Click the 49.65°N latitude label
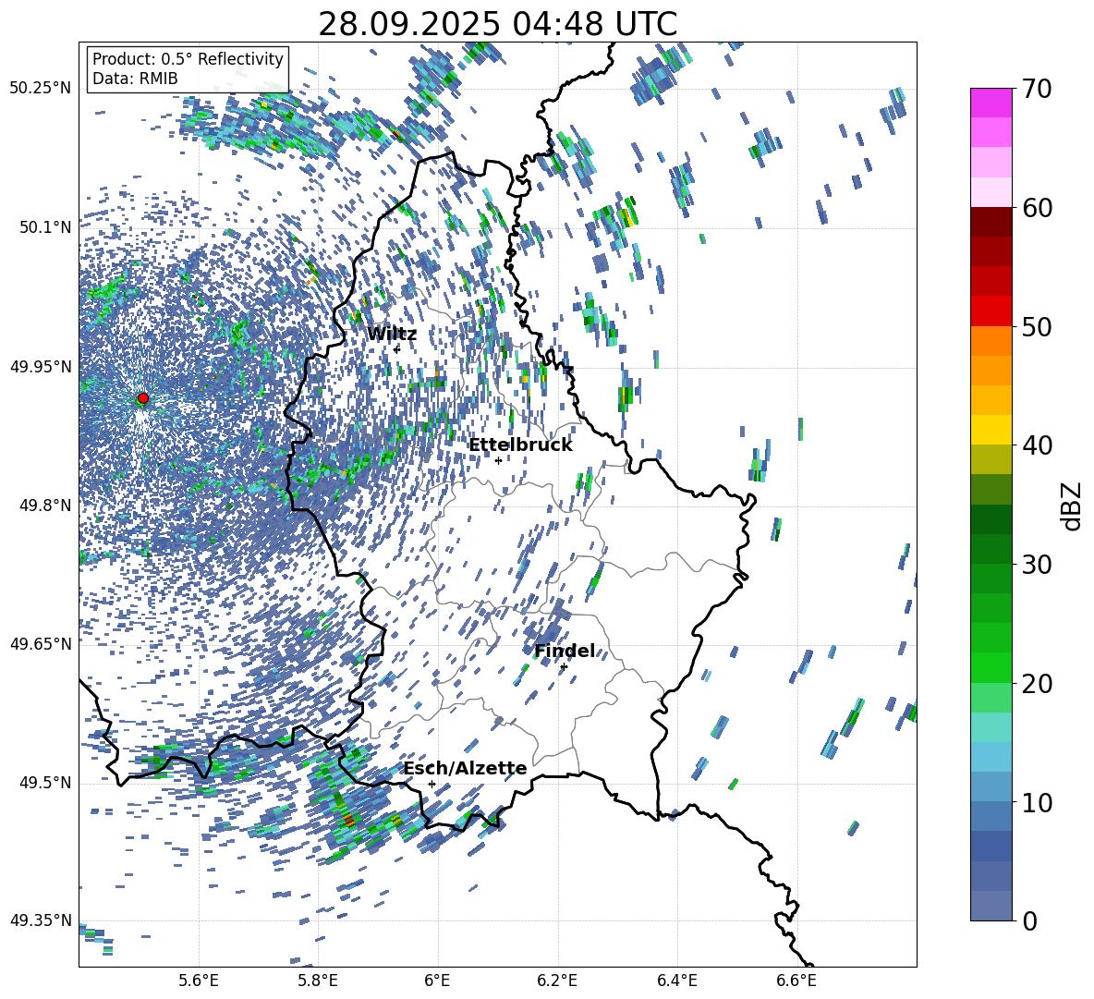 [41, 644]
